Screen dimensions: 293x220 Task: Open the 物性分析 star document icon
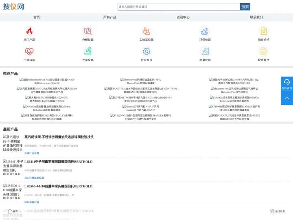tap(264, 31)
